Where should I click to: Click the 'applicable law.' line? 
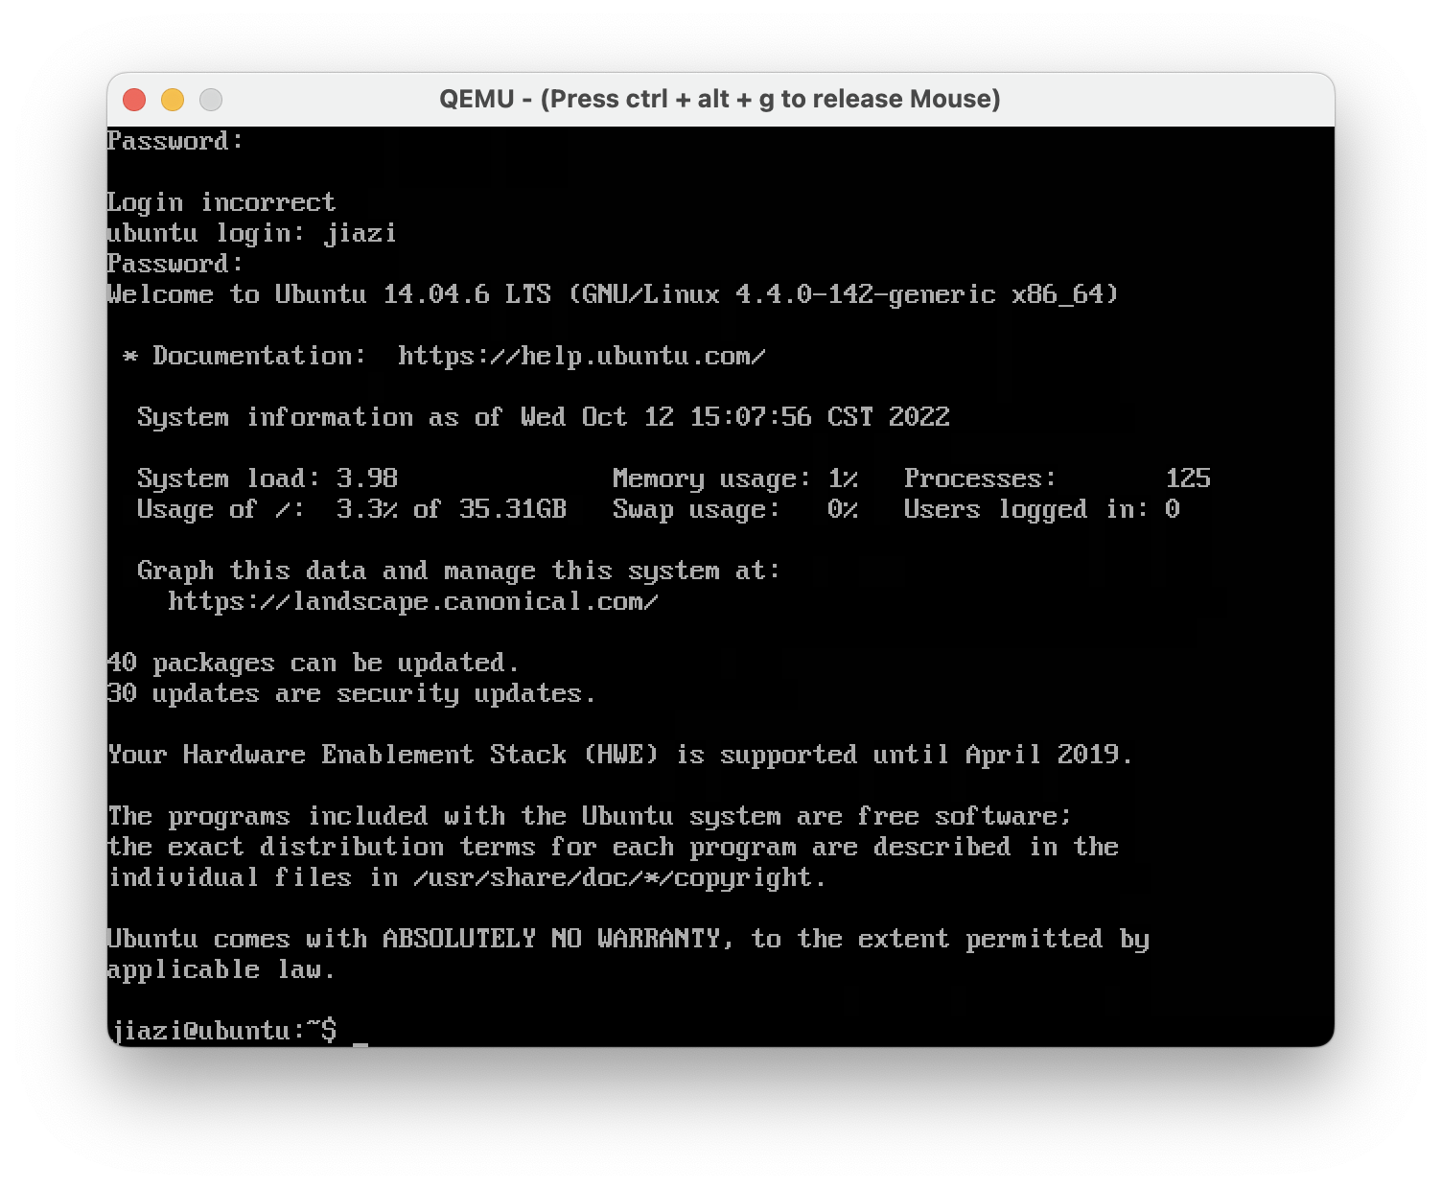pyautogui.click(x=221, y=969)
